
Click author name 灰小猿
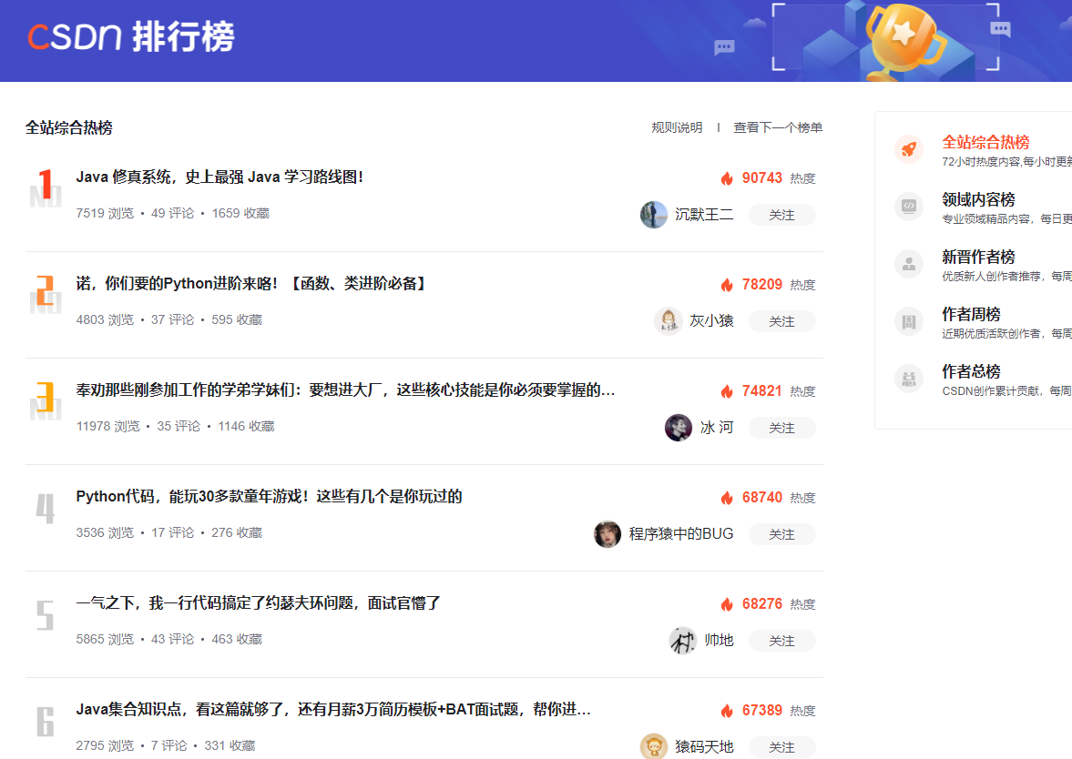[x=711, y=321]
